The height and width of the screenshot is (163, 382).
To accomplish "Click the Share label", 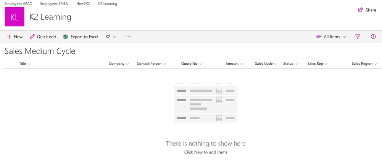I will [x=371, y=10].
